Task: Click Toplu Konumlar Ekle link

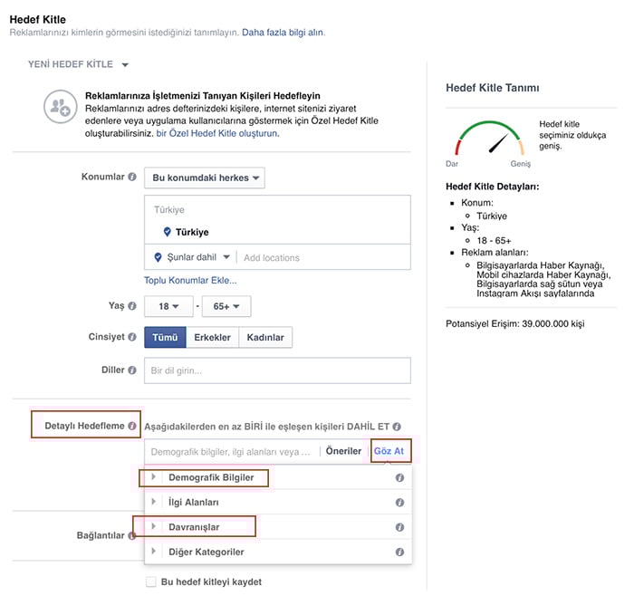Action: 190,281
